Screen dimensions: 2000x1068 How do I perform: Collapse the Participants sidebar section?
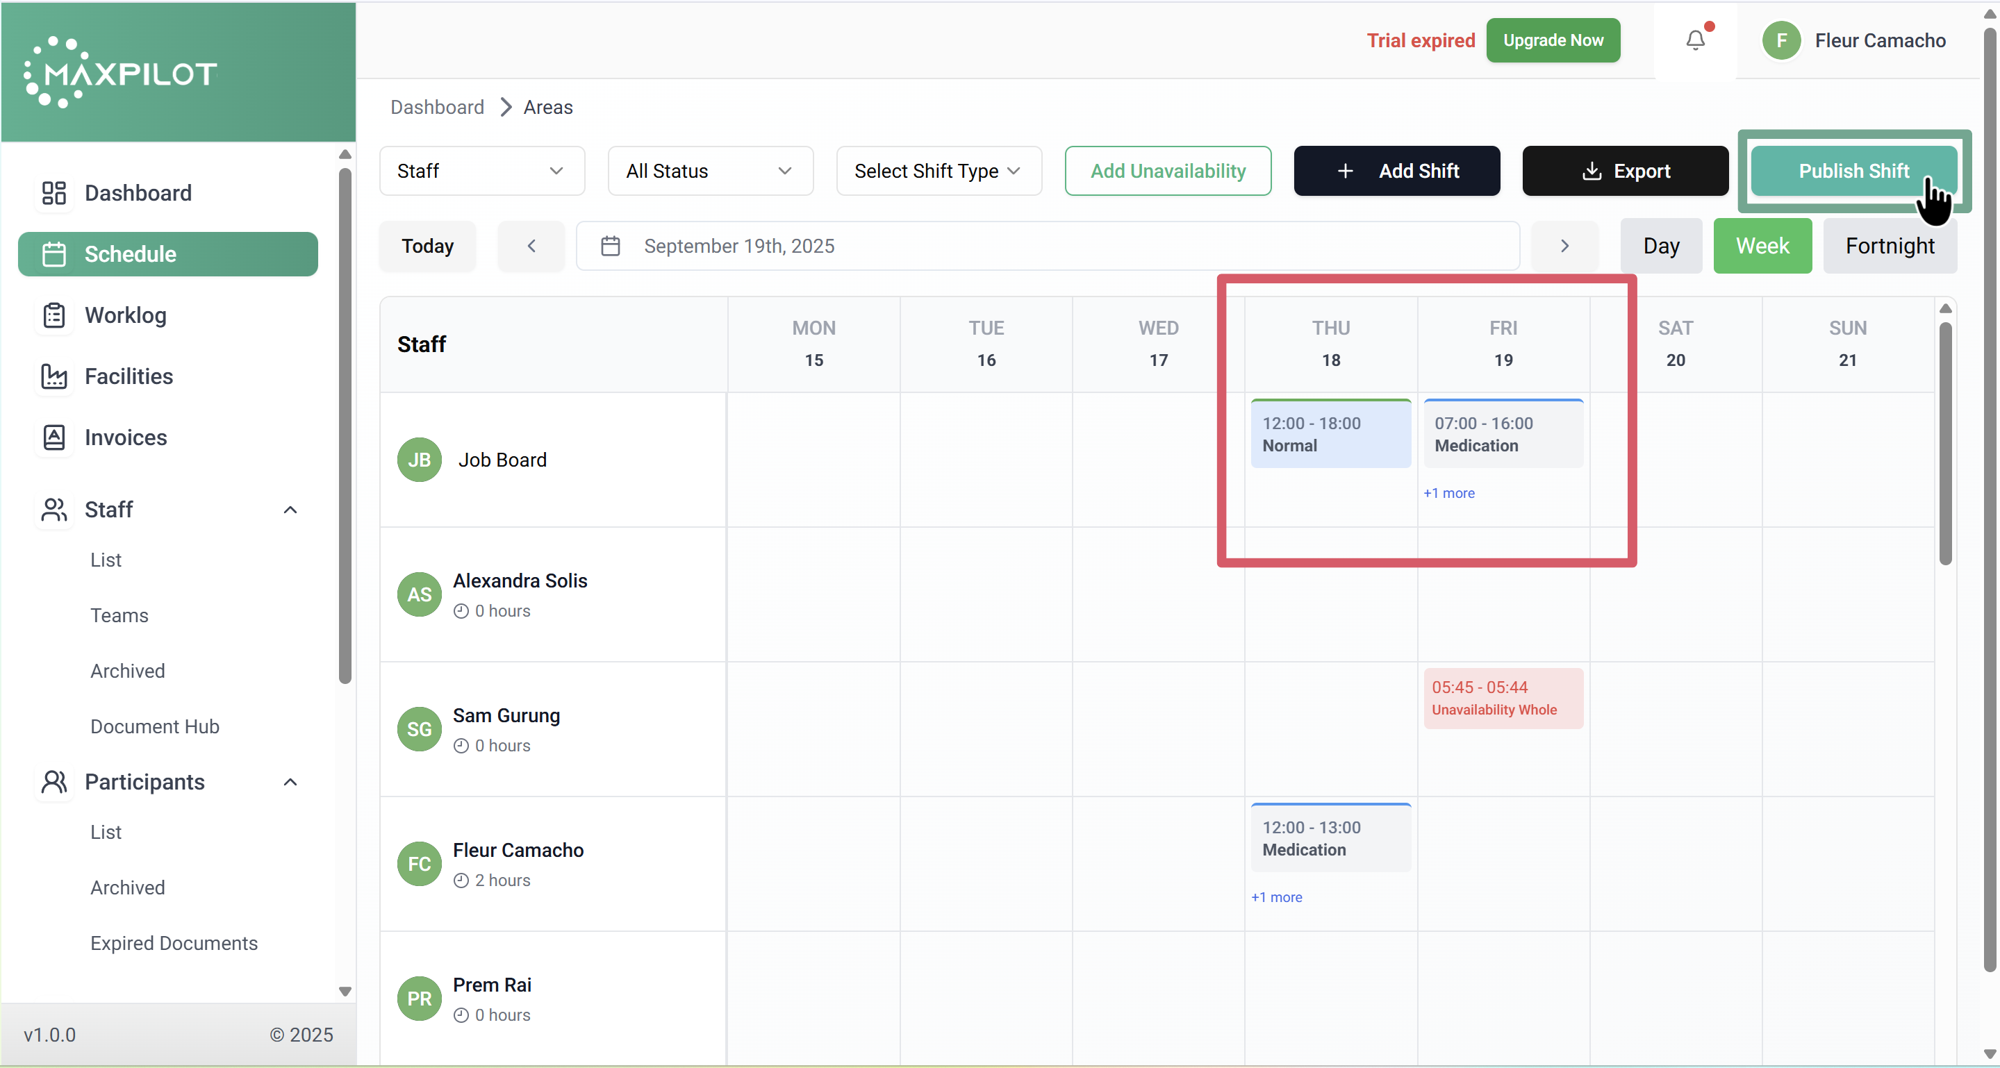pyautogui.click(x=290, y=782)
